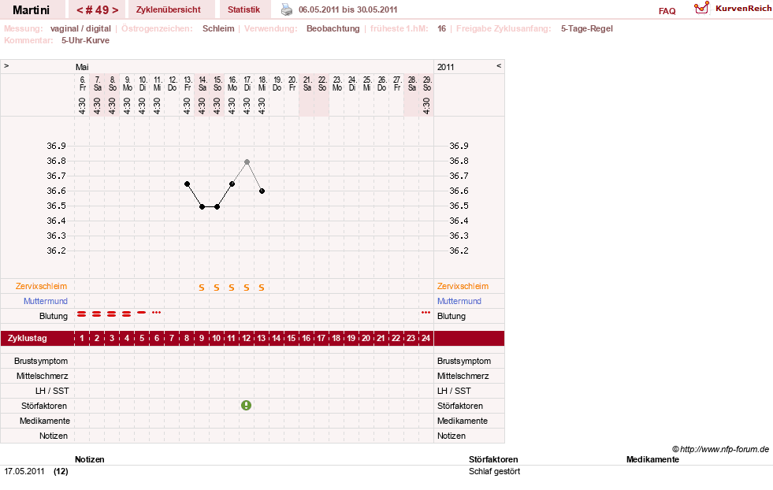Click the left arrow before #49
The height and width of the screenshot is (490, 773).
click(x=80, y=10)
